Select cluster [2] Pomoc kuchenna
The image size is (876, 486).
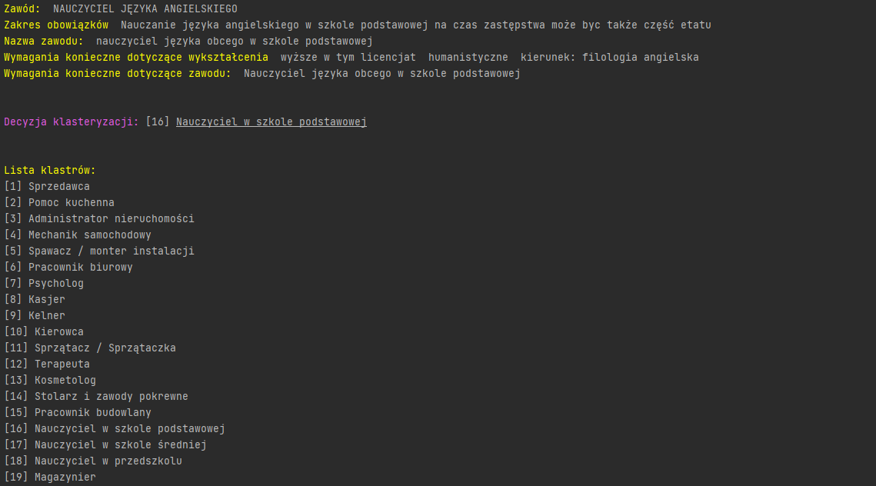pyautogui.click(x=71, y=203)
